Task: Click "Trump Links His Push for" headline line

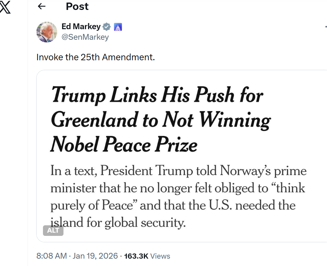Action: pos(157,95)
